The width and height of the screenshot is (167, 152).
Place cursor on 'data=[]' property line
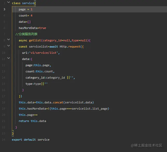25,22
